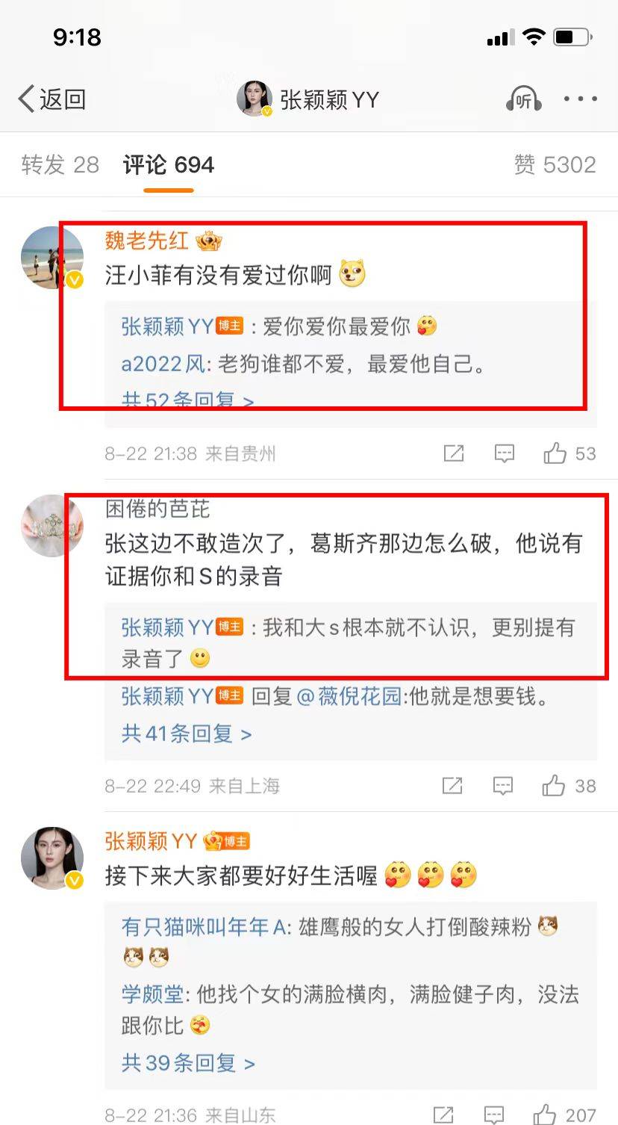Viewport: 618px width, 1125px height.
Task: Open 有只猫咪叫年年A user profile link
Action: (x=205, y=927)
